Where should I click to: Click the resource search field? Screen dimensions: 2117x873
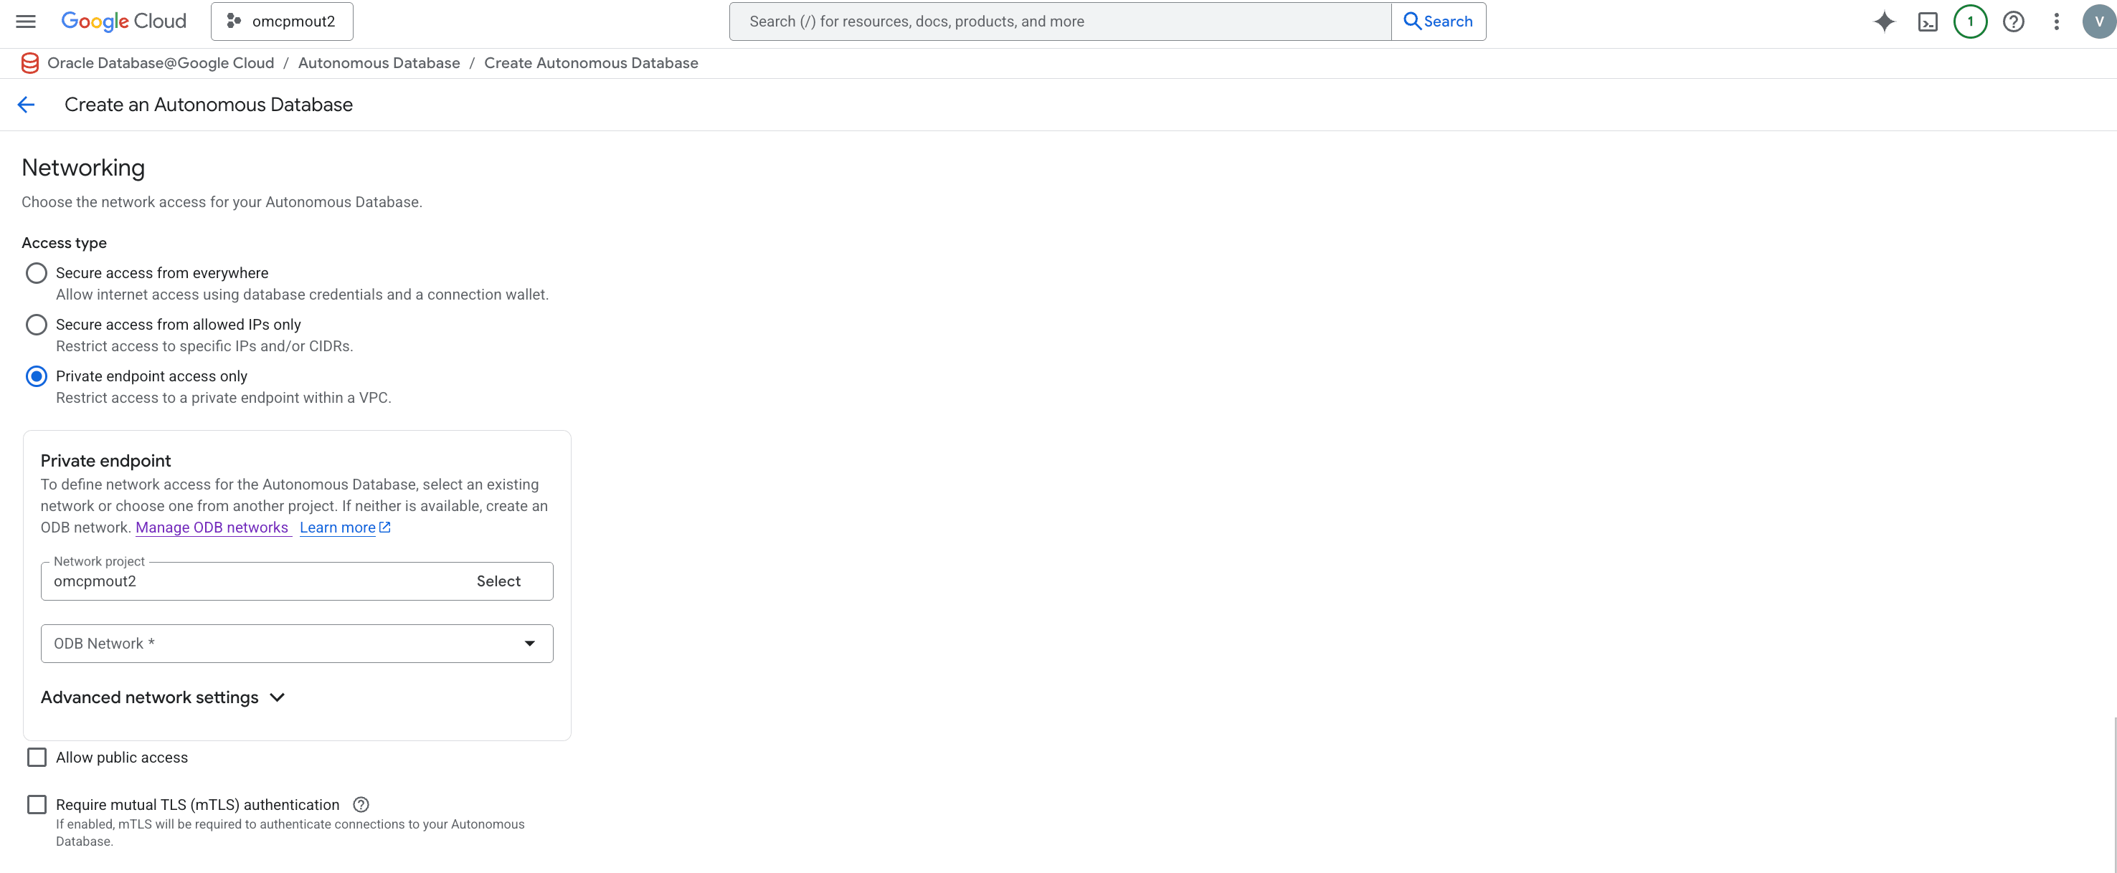click(1059, 22)
